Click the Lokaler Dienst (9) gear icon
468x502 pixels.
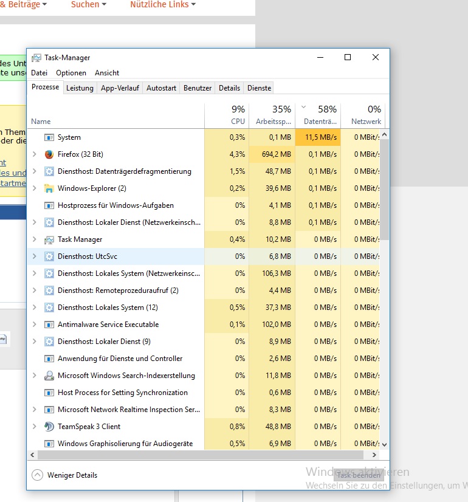tap(49, 342)
